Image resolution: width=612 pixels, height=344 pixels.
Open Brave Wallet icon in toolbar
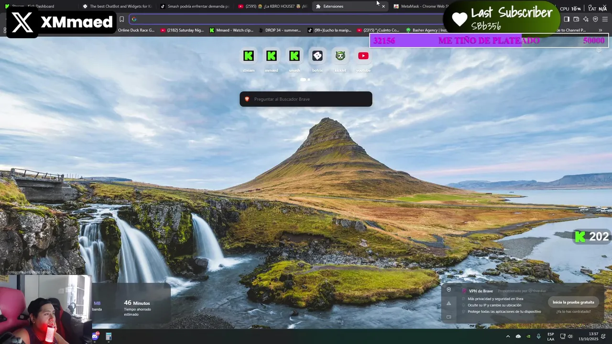[576, 19]
